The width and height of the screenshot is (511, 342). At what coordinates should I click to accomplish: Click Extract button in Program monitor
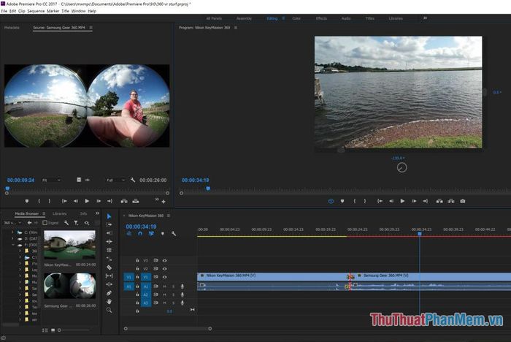point(450,201)
